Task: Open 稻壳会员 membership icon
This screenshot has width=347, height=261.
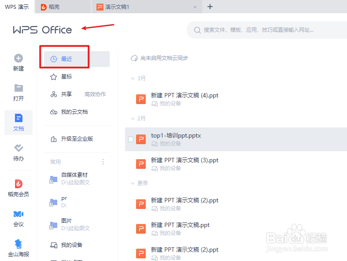Action: pyautogui.click(x=18, y=184)
